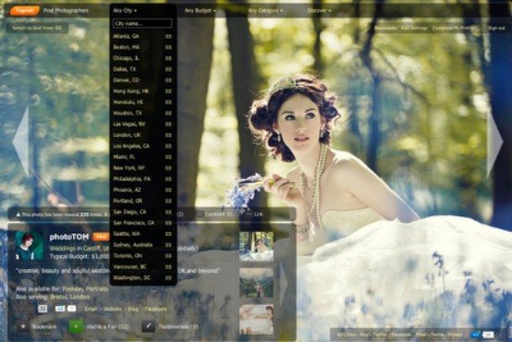Focus the City name search field
512x342 pixels.
click(142, 23)
